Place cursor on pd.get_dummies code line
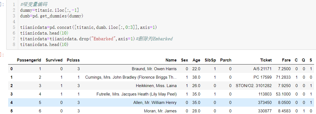The height and width of the screenshot is (114, 316). pyautogui.click(x=51, y=16)
